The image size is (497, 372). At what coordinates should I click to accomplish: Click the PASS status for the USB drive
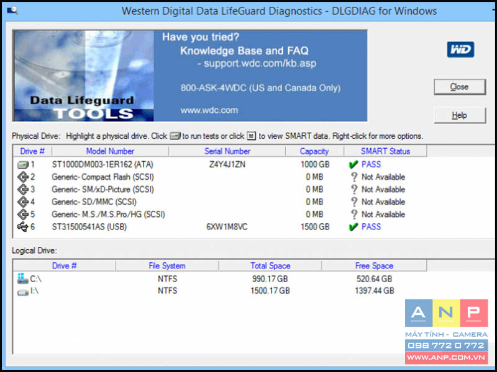click(371, 227)
